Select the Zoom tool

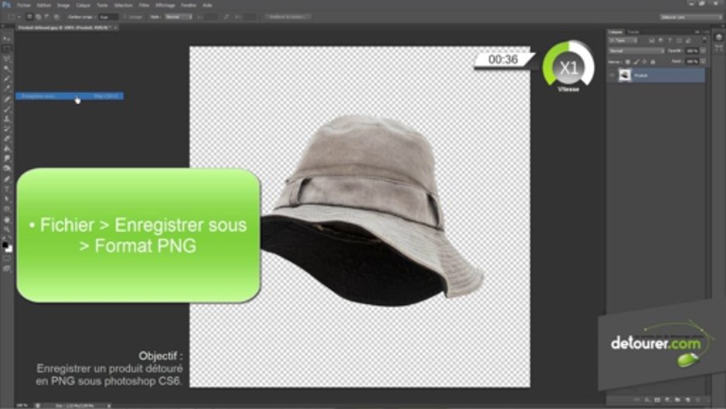point(7,229)
